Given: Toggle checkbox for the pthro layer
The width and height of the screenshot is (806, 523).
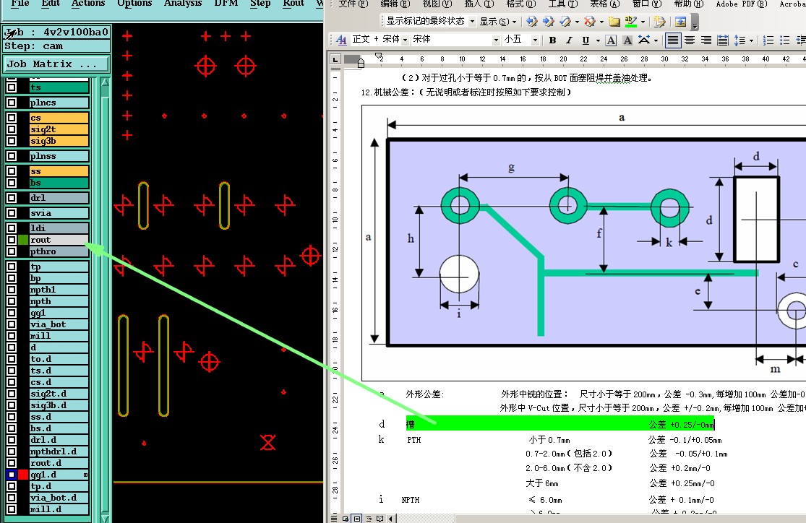Looking at the screenshot, I should point(12,251).
